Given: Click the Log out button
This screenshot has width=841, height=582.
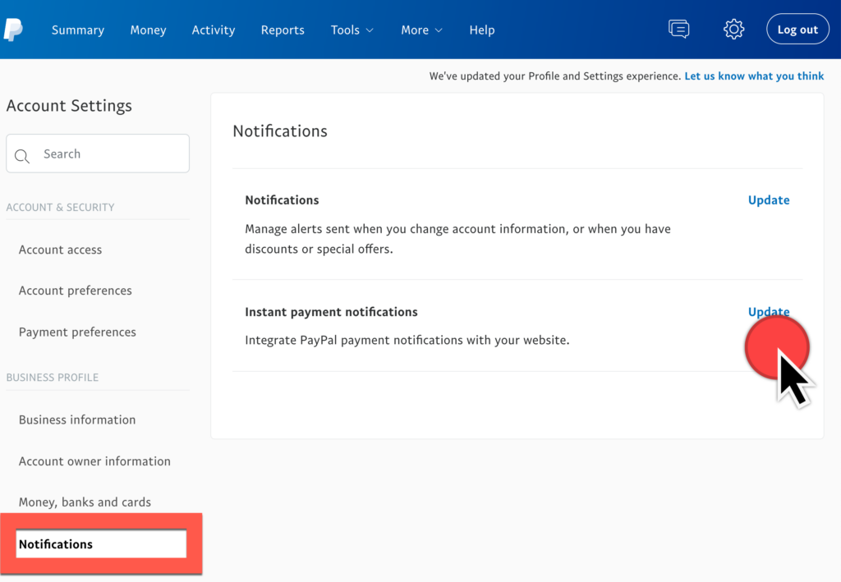Looking at the screenshot, I should (797, 29).
